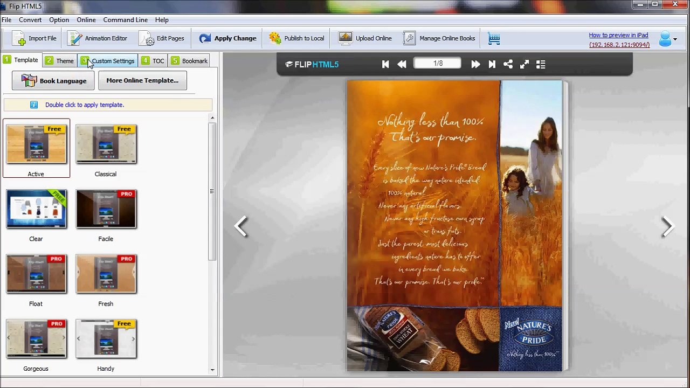The height and width of the screenshot is (388, 690).
Task: Switch to the TOC tab
Action: coord(153,60)
